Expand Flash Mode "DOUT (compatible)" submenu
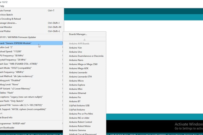The height and width of the screenshot is (135, 203). 32,68
